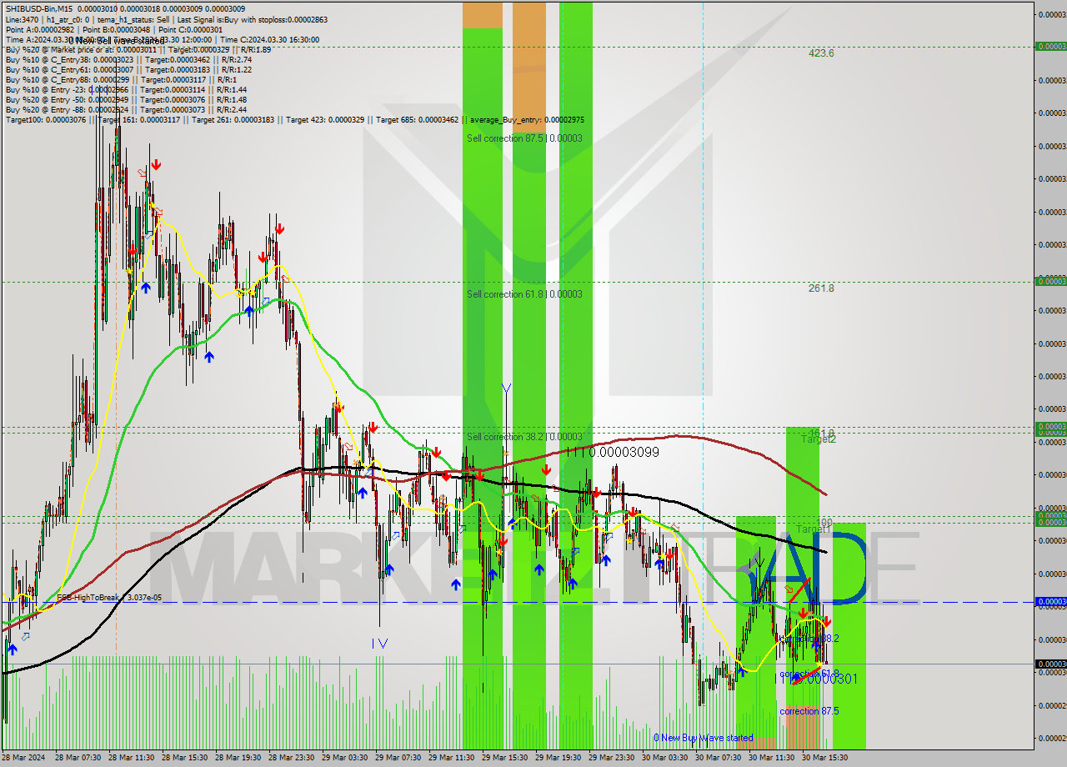This screenshot has width=1067, height=767.
Task: Select the 'Line:3470 | h1_atr_c0' status line
Action: click(166, 19)
